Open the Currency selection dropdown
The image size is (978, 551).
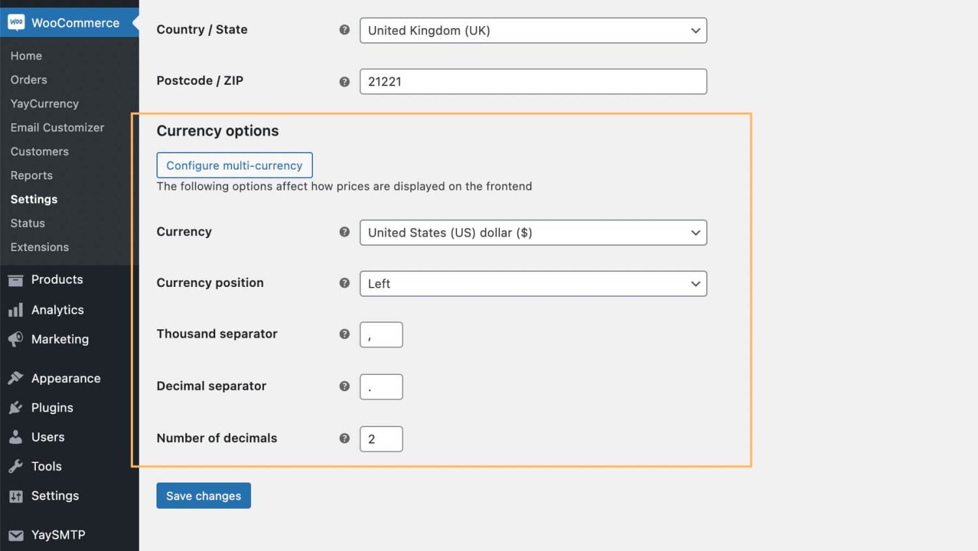[533, 232]
